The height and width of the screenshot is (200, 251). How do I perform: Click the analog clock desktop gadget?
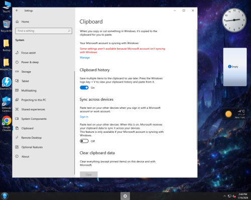234,20
